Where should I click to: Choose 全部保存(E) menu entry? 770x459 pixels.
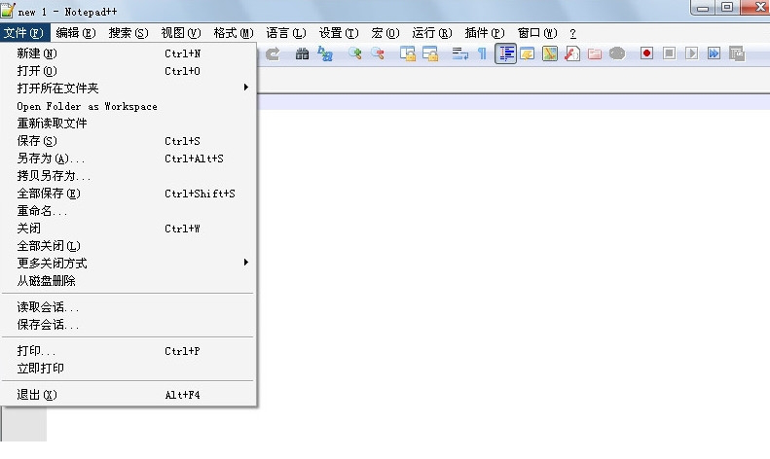click(x=128, y=194)
